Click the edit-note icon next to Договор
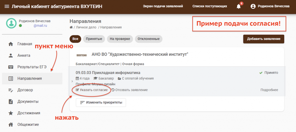This screenshot has height=132, width=296. click(11, 90)
